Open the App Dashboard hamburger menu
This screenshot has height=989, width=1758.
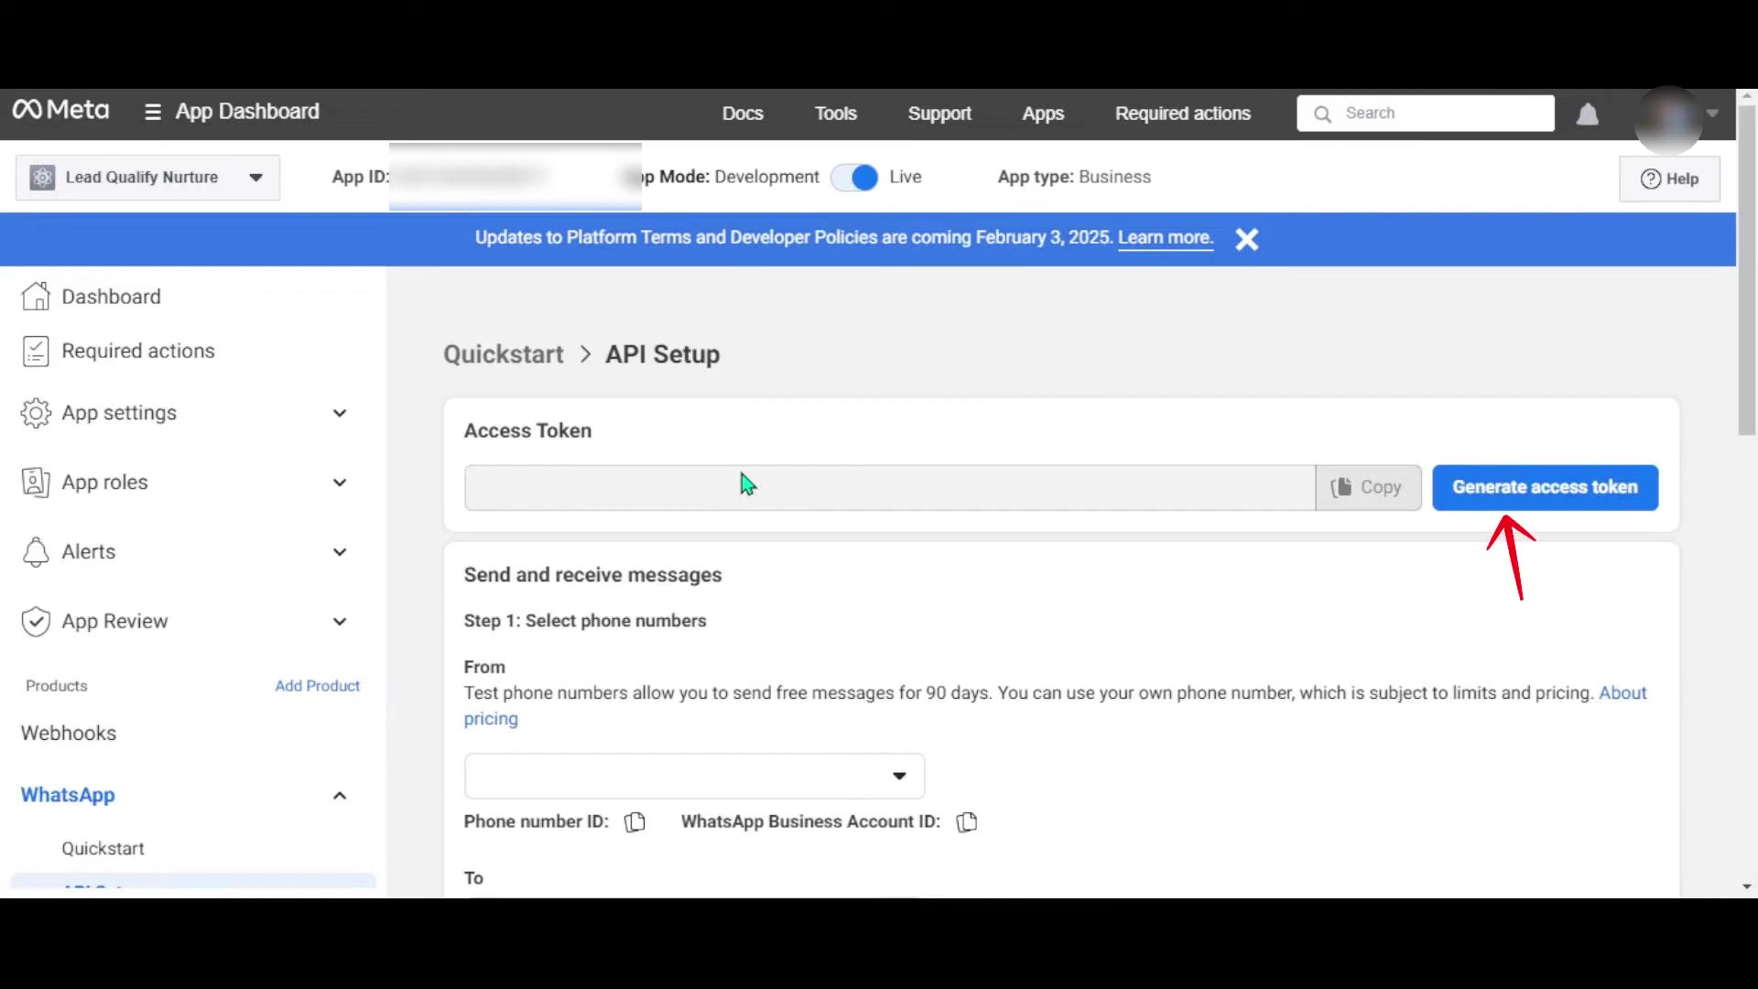(153, 113)
